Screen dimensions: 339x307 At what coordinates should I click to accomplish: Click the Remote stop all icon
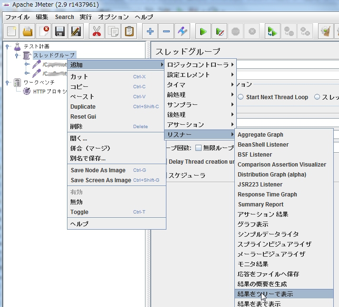(x=289, y=31)
